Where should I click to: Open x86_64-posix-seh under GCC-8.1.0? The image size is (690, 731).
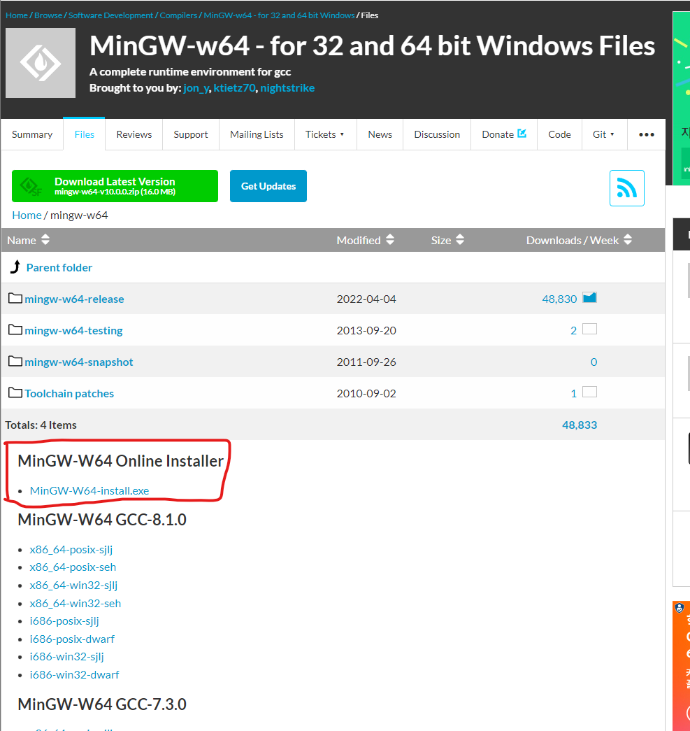(x=73, y=567)
